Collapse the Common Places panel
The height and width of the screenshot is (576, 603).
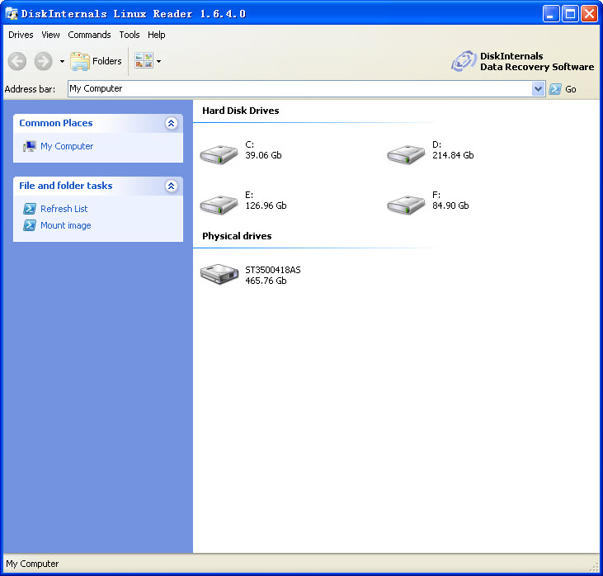click(x=171, y=124)
